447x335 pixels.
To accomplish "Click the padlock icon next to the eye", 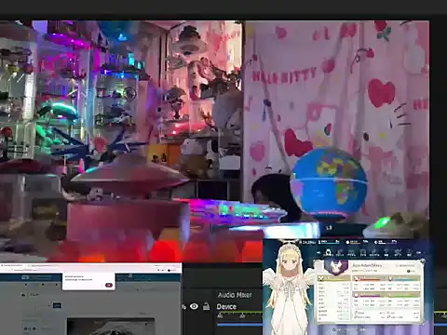I will tap(206, 306).
